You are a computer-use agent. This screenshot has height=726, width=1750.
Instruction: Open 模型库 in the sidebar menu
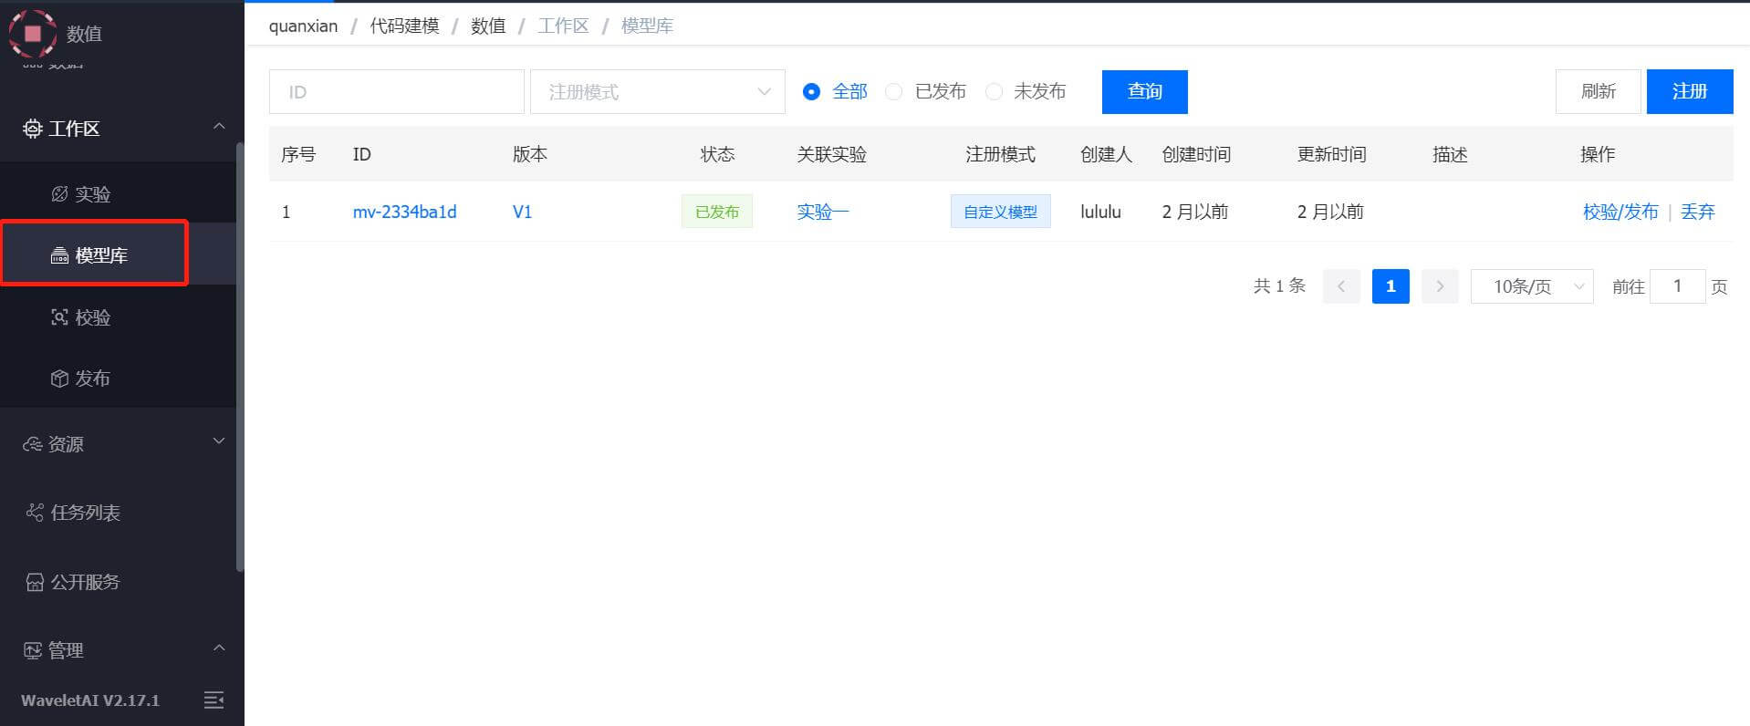click(x=100, y=255)
